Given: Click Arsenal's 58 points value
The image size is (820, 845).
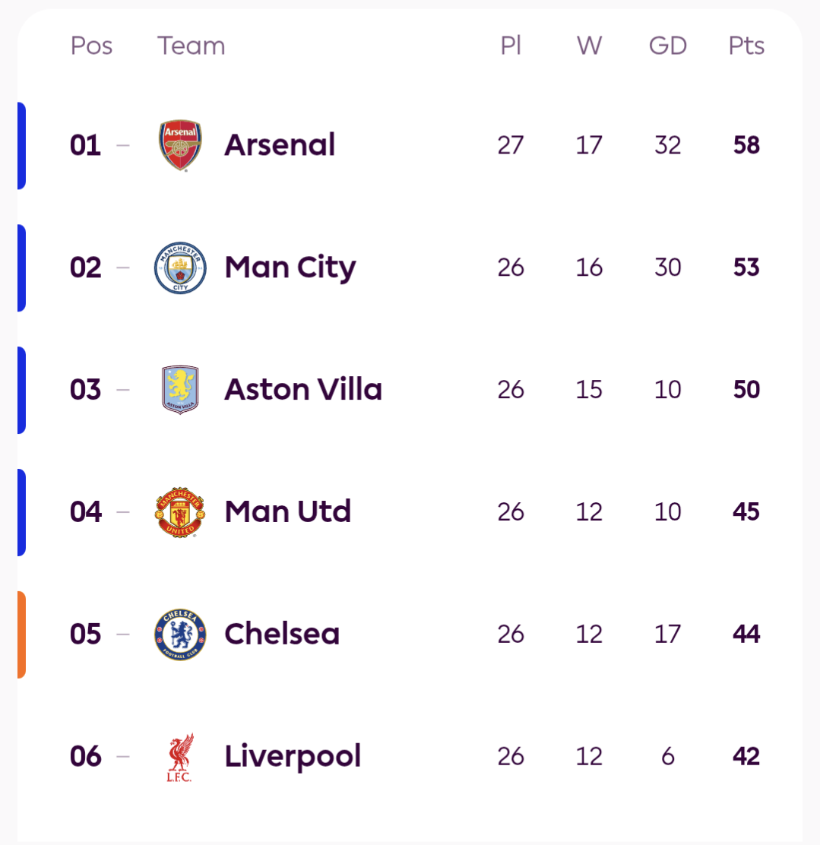Looking at the screenshot, I should 746,145.
